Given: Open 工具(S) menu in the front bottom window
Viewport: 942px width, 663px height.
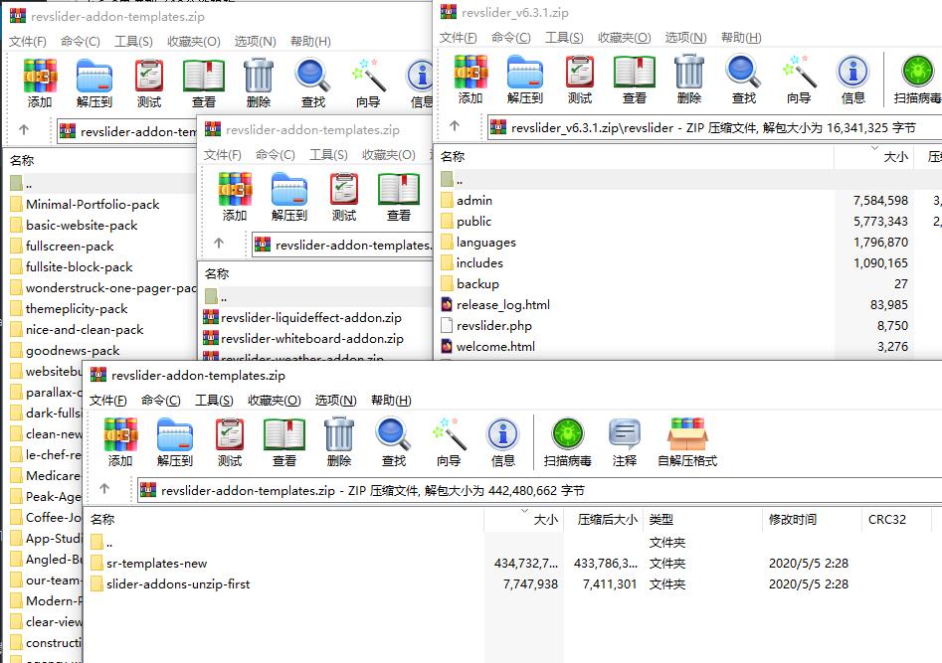Looking at the screenshot, I should click(214, 400).
